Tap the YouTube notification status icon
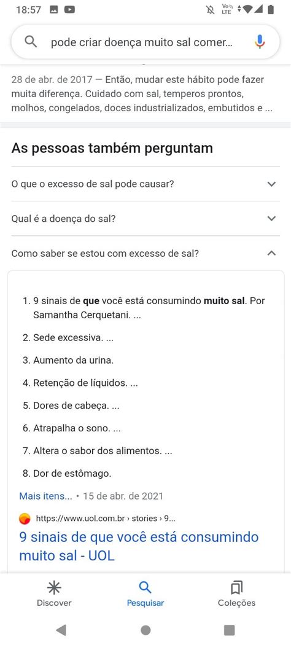The width and height of the screenshot is (291, 647). tap(69, 9)
